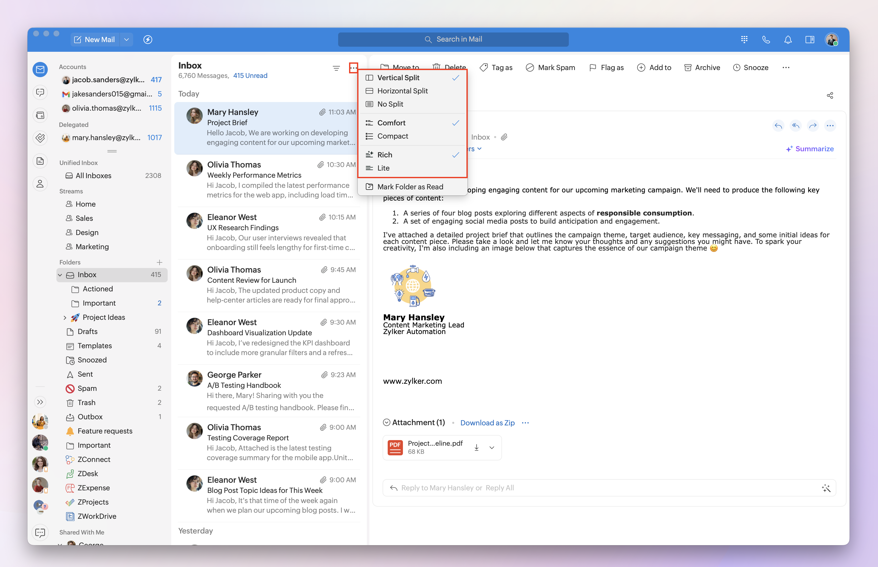Choose No Split from the menu

pyautogui.click(x=390, y=104)
